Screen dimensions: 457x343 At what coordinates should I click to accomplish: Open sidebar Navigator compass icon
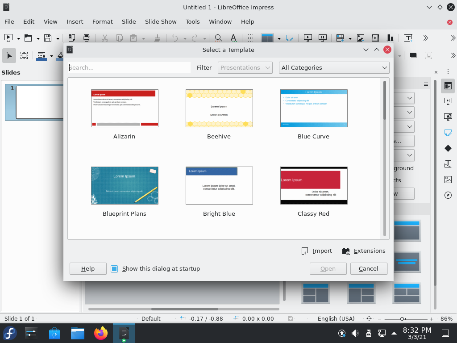(x=448, y=195)
